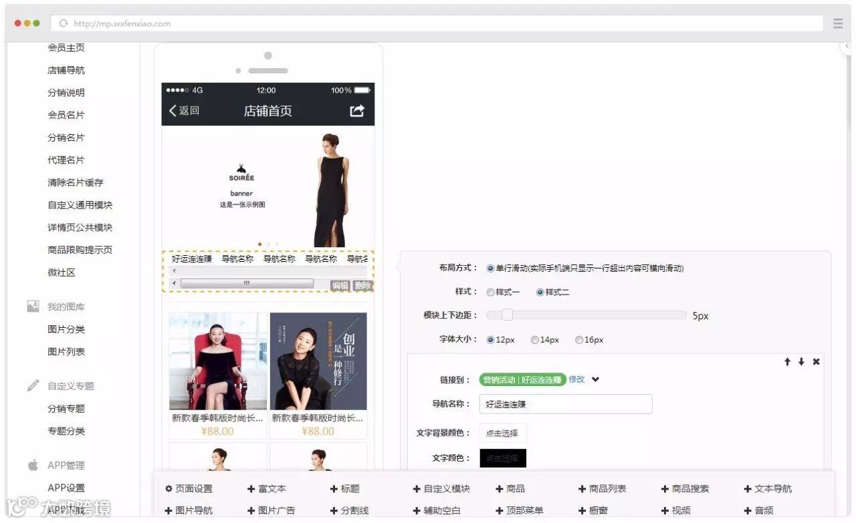856x523 pixels.
Task: Choose 样式二 style option
Action: (540, 293)
